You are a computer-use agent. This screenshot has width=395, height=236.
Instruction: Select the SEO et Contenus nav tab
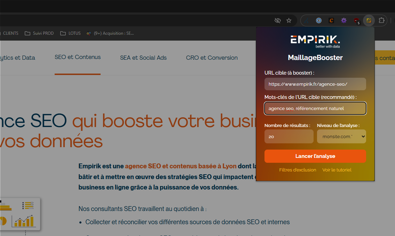pyautogui.click(x=78, y=57)
